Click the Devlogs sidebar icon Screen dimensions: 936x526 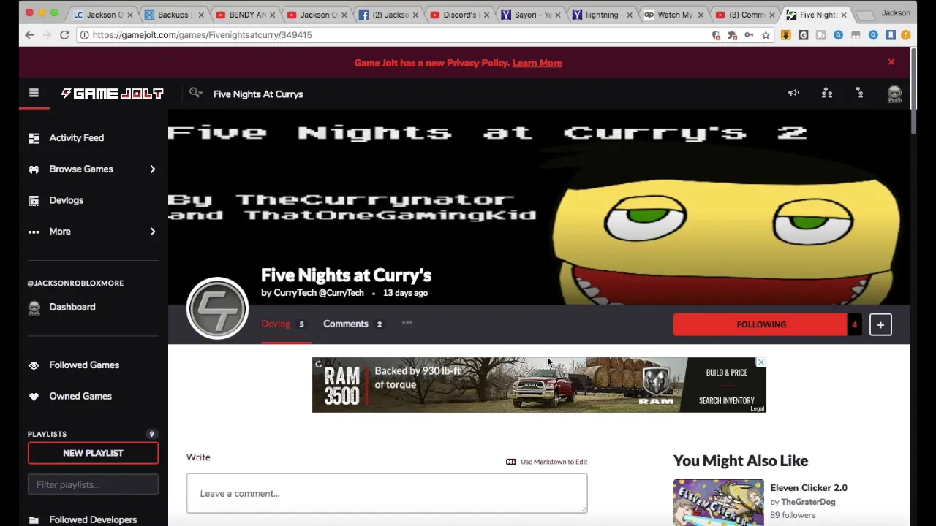coord(34,200)
